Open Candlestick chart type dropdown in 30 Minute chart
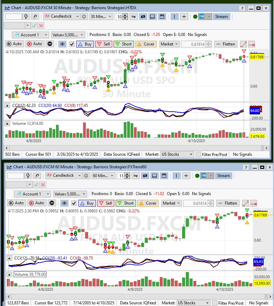The width and height of the screenshot is (274, 306). 62,16
